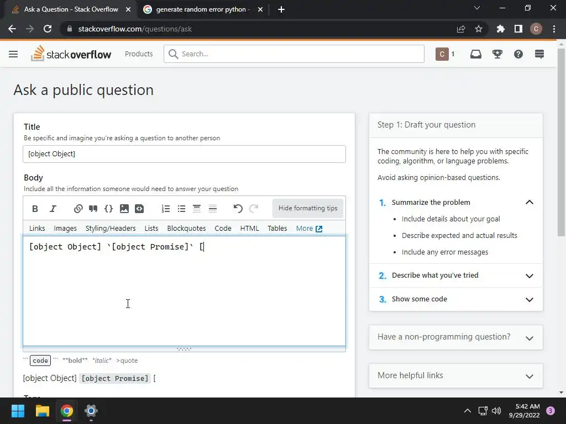The height and width of the screenshot is (424, 566).
Task: Open the help center icon
Action: coord(518,54)
